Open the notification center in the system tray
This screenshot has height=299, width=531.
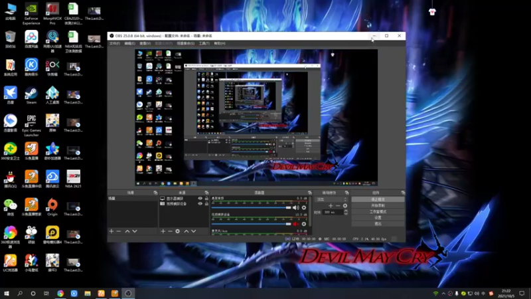(x=522, y=294)
